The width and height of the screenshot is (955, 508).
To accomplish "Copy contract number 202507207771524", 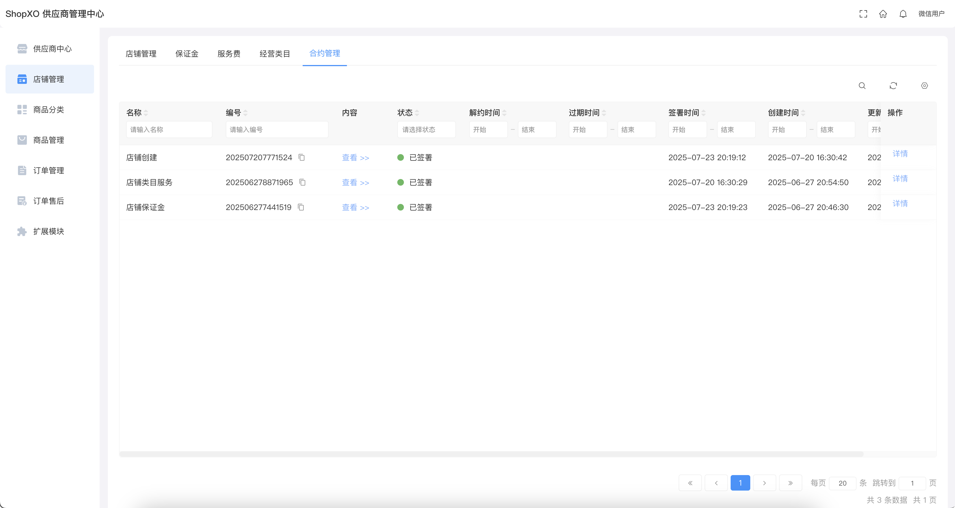I will tap(302, 158).
